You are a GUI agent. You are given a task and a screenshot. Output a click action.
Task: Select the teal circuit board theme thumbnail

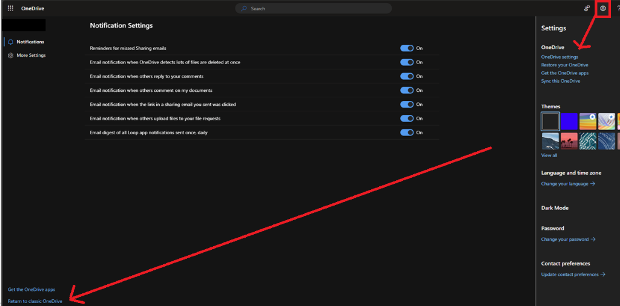pos(588,141)
